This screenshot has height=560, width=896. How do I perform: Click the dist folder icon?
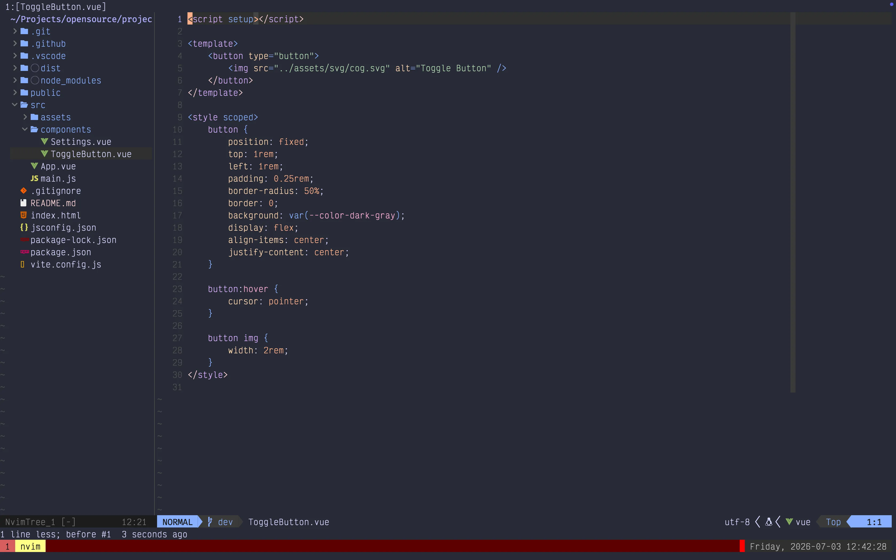[25, 68]
